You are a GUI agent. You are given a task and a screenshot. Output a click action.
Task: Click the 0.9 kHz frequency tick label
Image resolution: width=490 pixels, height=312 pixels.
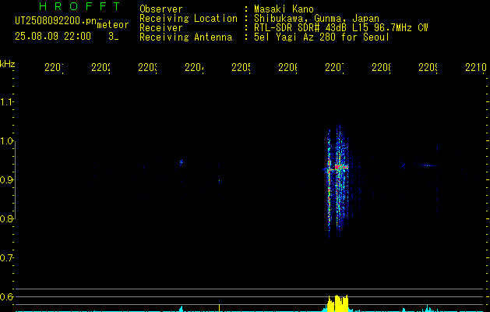click(x=6, y=180)
